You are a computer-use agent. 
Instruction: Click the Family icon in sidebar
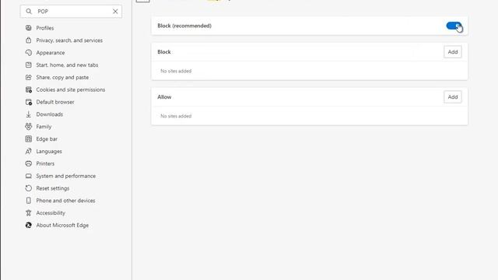(x=29, y=127)
